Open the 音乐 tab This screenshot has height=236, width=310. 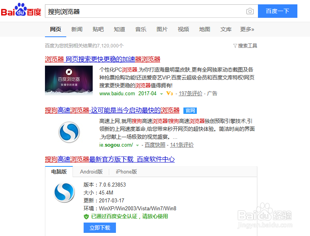tap(140, 29)
